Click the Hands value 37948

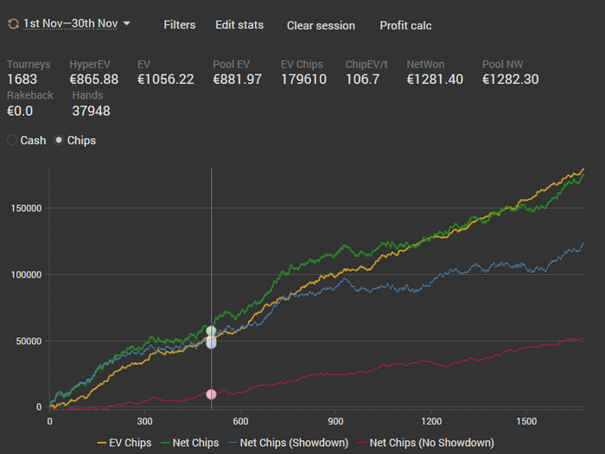click(x=91, y=111)
